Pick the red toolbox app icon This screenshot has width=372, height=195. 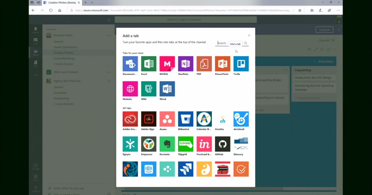[x=223, y=169]
